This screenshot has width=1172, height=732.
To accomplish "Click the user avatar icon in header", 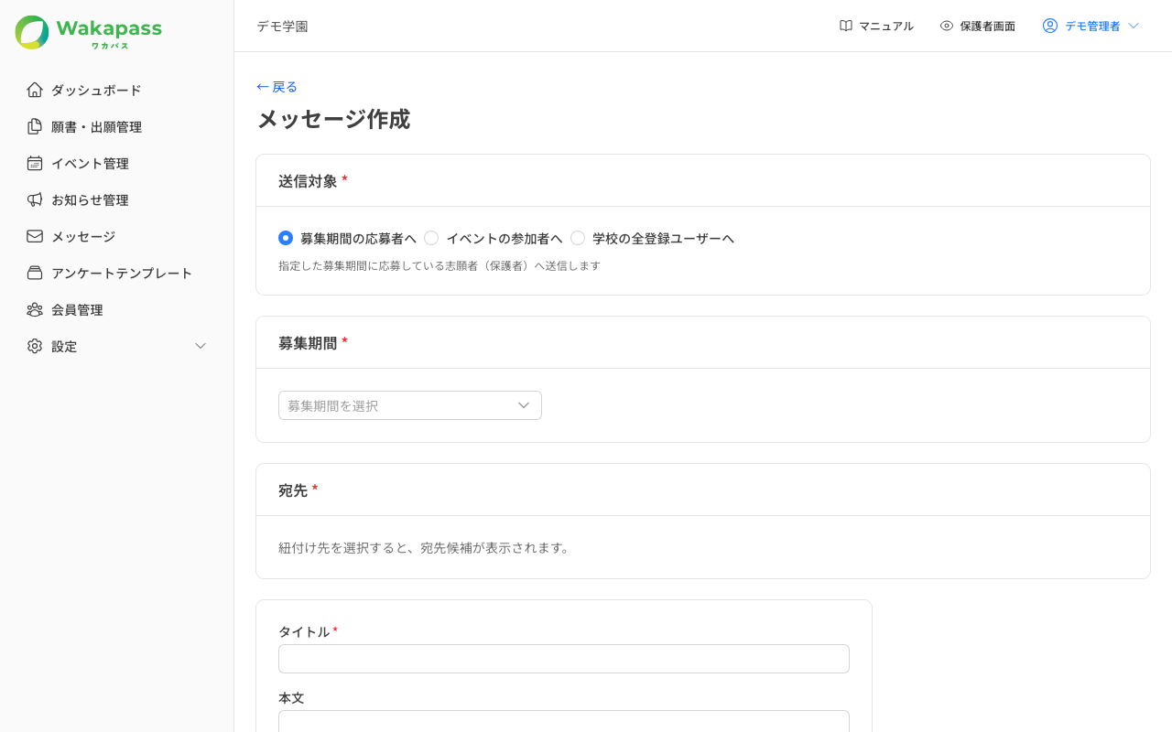I will coord(1050,26).
